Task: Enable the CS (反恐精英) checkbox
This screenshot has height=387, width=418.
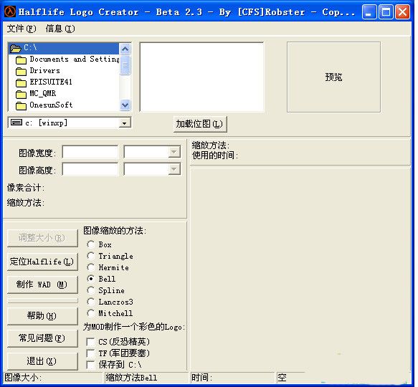Action: click(x=90, y=342)
